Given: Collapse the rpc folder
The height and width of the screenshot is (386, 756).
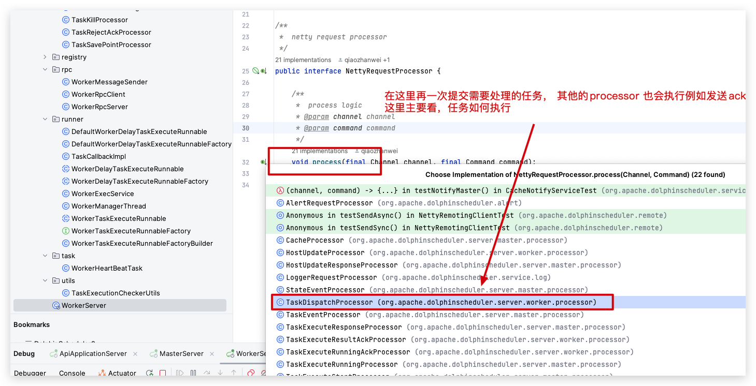Looking at the screenshot, I should pos(45,69).
